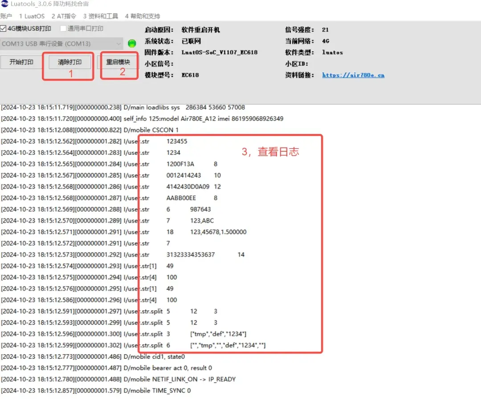Open the COM13 USB serial device dropdown

(x=61, y=44)
